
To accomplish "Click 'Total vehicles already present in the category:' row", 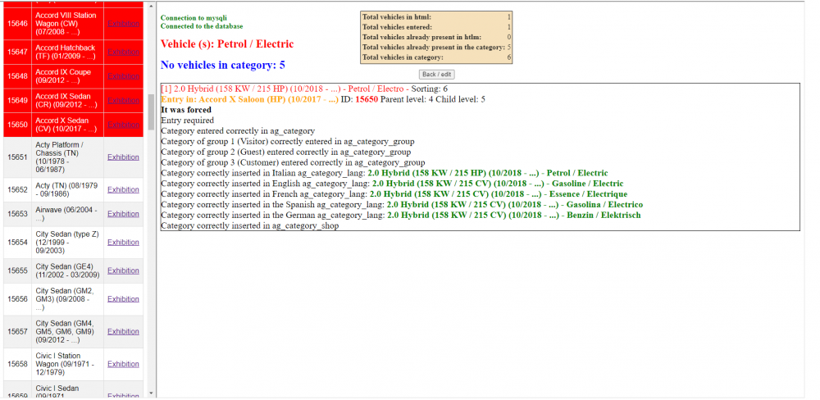I will pyautogui.click(x=436, y=47).
